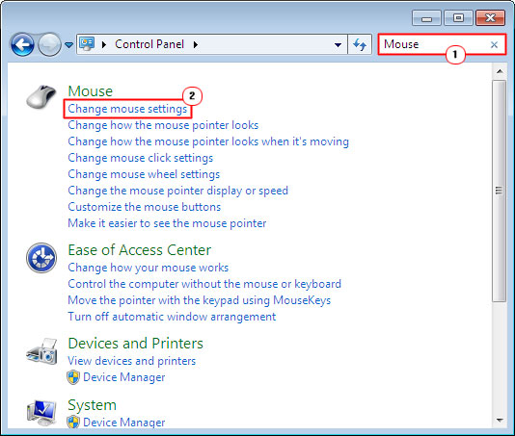The height and width of the screenshot is (436, 515).
Task: Open the Ease of Access Center heading
Action: pos(139,250)
